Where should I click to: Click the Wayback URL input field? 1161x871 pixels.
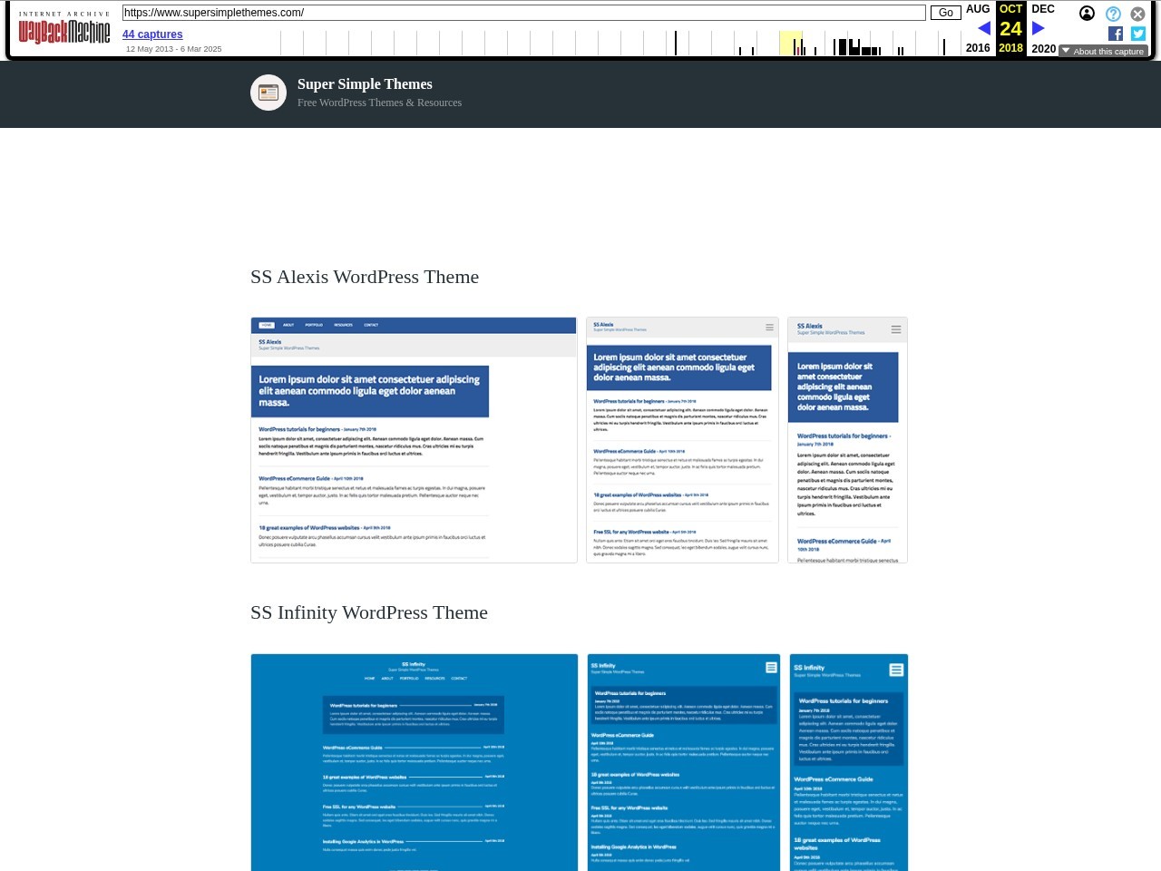tap(523, 13)
